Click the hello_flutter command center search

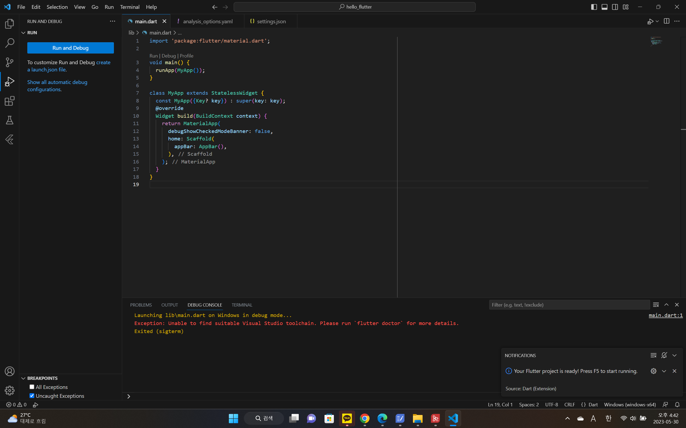(x=354, y=7)
